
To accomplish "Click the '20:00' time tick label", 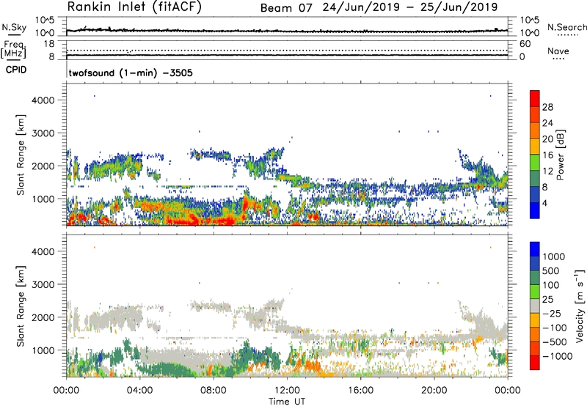I will 434,391.
